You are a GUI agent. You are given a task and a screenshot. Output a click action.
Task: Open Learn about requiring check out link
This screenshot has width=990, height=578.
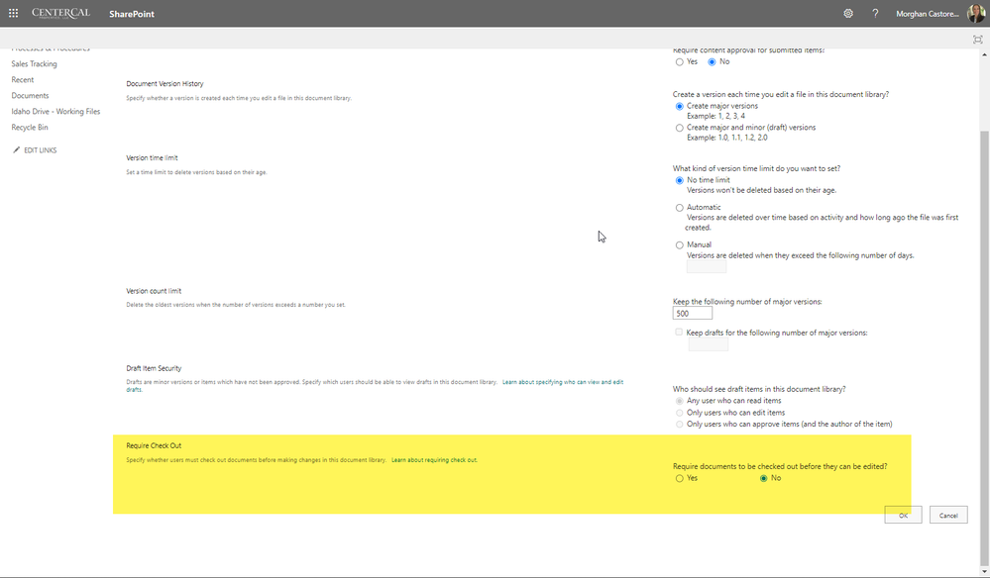pyautogui.click(x=434, y=460)
